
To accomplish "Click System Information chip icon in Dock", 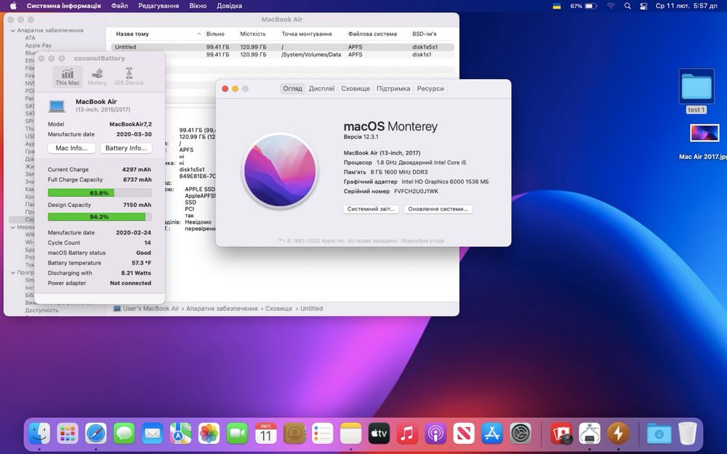I will coord(590,434).
